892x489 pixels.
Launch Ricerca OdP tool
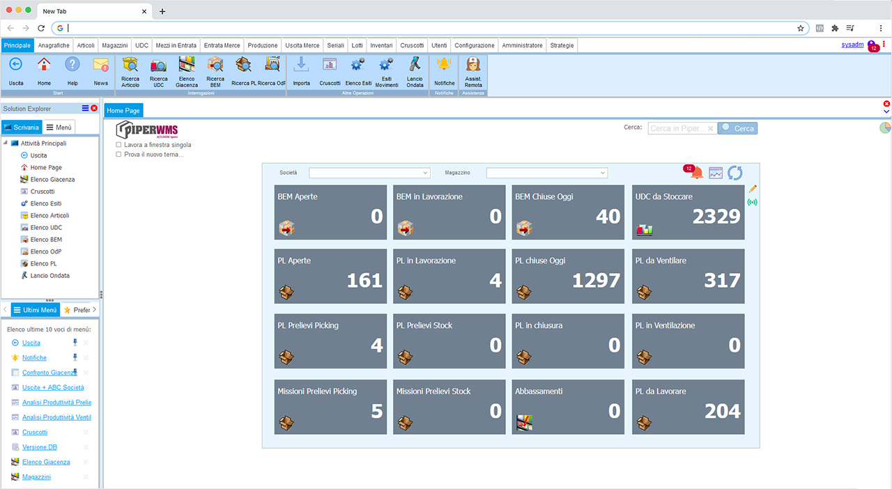(x=272, y=71)
